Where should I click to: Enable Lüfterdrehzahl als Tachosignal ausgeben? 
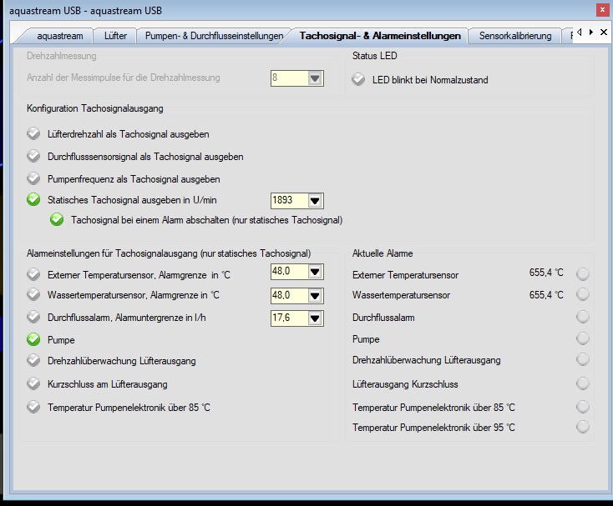tap(33, 133)
